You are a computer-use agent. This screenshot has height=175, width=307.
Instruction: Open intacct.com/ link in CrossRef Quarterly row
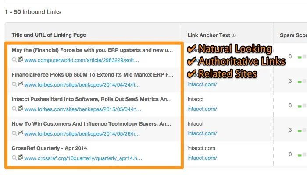(x=202, y=158)
